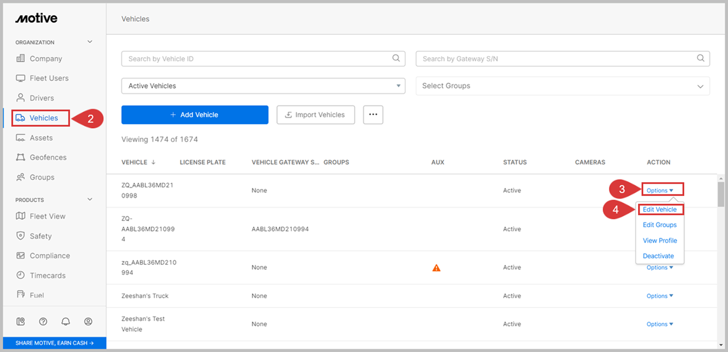728x352 pixels.
Task: Click the Fleet View map icon
Action: click(x=20, y=216)
